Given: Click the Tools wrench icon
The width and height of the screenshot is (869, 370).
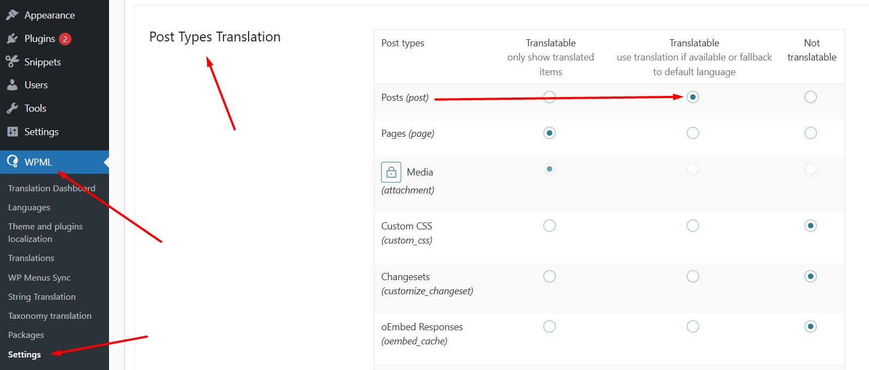Looking at the screenshot, I should click(12, 108).
